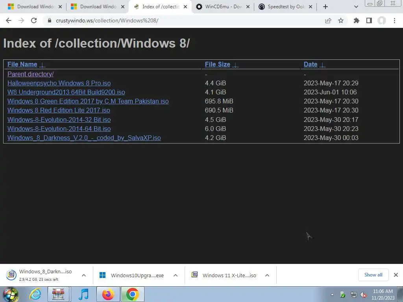403x302 pixels.
Task: View site security lock info
Action: point(50,20)
